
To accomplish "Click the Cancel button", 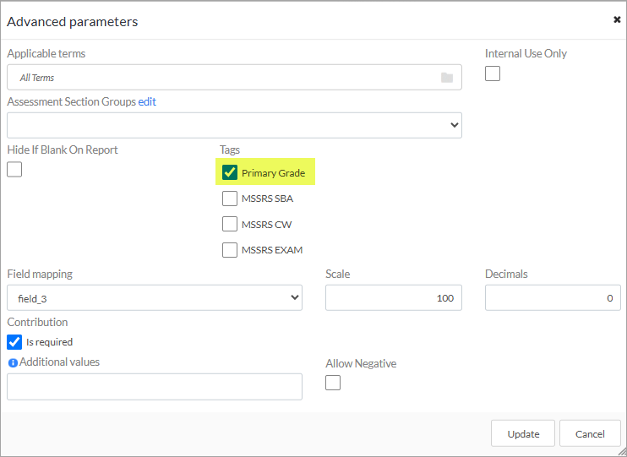I will (590, 434).
